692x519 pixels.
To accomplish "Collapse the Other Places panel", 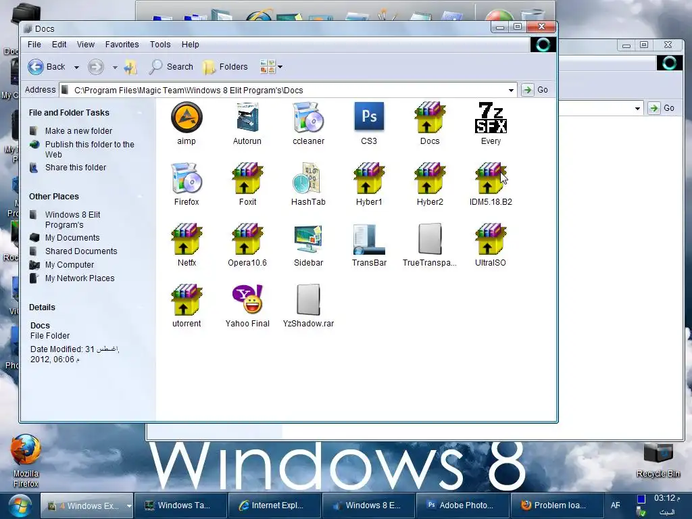I will tap(139, 197).
